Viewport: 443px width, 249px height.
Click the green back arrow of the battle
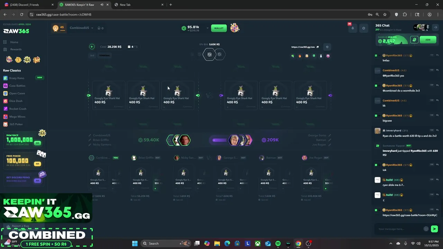92,47
